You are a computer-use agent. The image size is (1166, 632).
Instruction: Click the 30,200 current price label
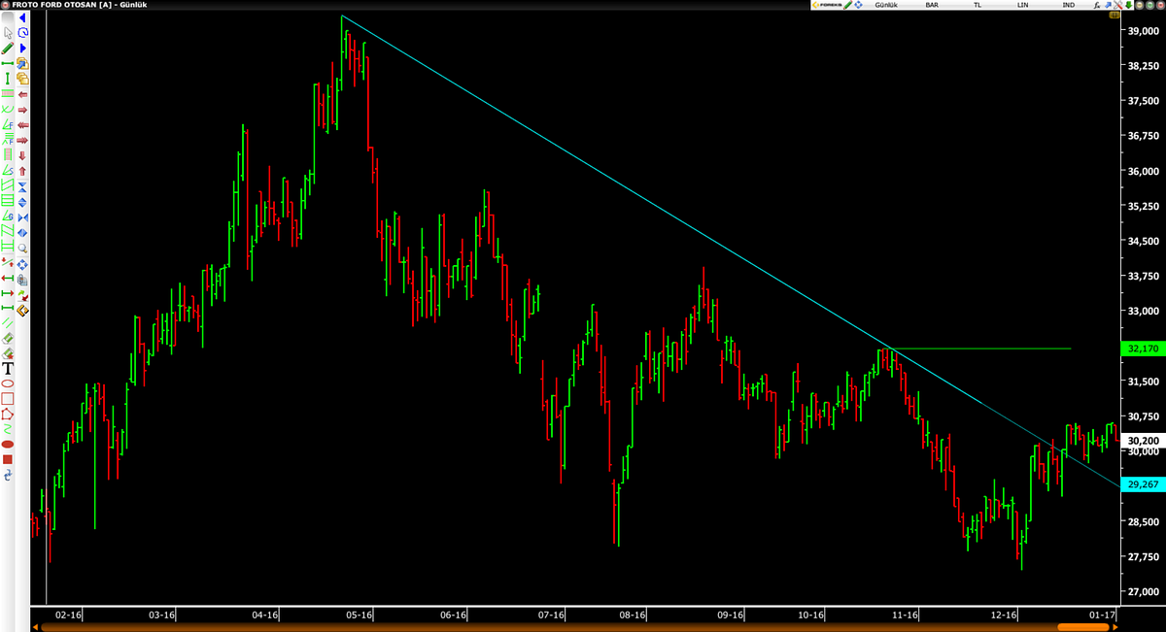[x=1142, y=439]
